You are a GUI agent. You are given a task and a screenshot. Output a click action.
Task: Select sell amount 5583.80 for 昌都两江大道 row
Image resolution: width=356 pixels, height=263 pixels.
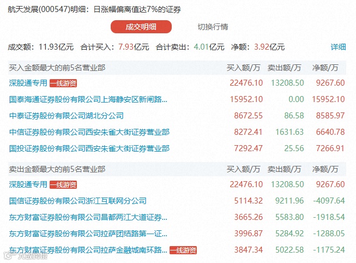289,217
